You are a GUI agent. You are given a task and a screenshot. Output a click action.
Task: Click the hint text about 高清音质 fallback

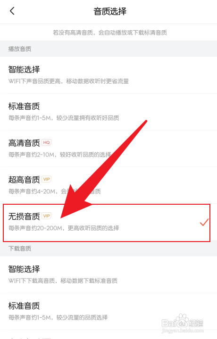click(110, 33)
